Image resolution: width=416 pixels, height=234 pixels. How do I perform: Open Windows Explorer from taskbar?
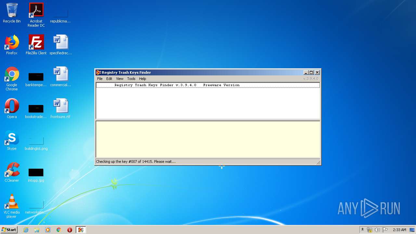(37, 230)
